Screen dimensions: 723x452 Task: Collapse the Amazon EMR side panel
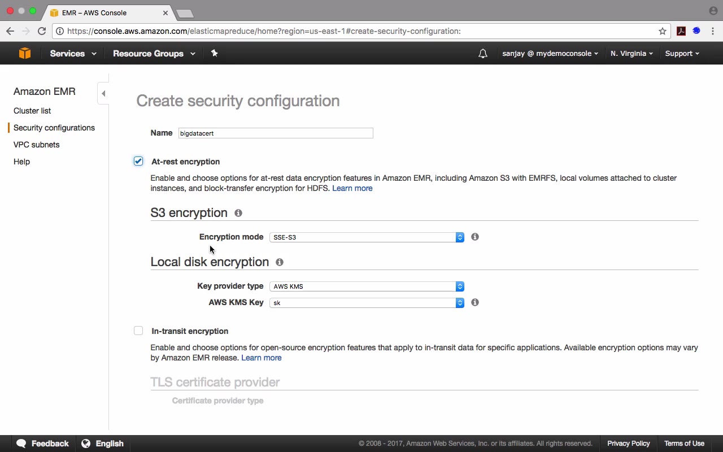click(x=103, y=93)
